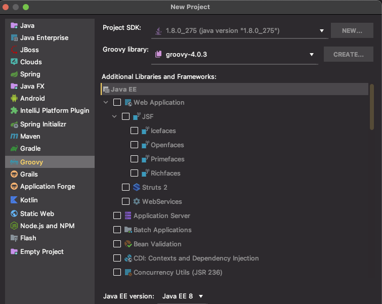Collapse the Web Application tree node
382x304 pixels.
[x=106, y=102]
